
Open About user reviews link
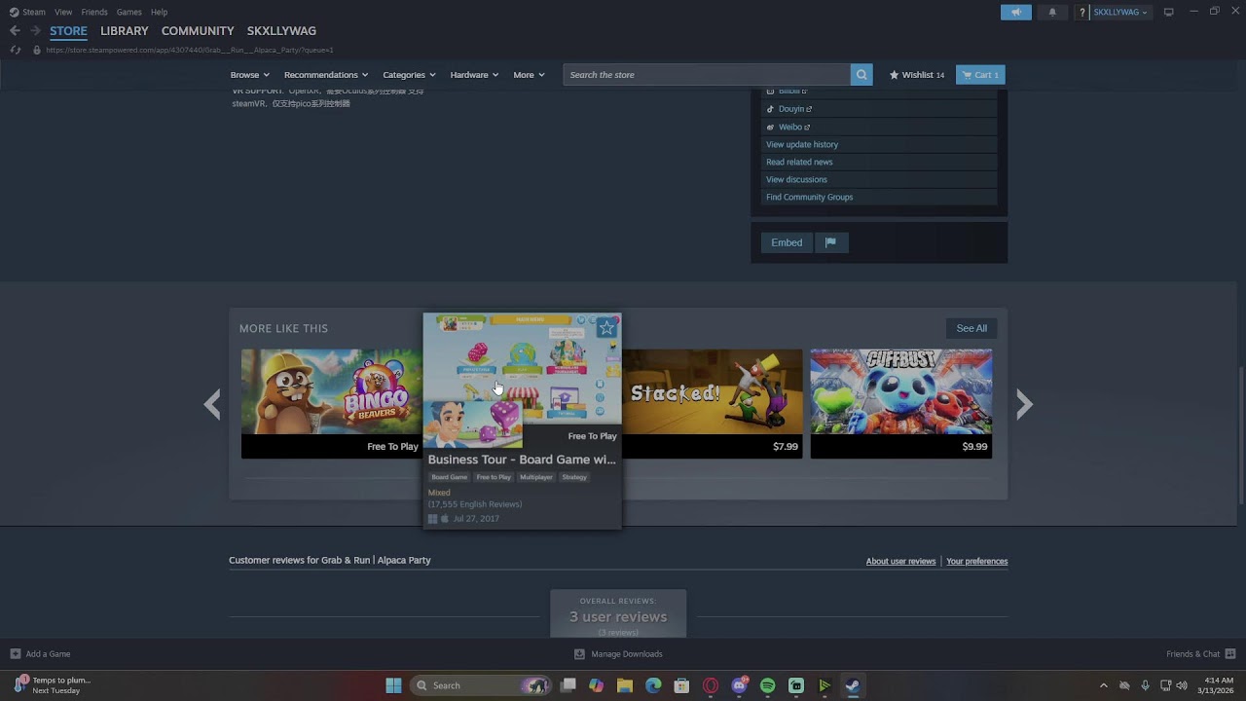tap(900, 562)
